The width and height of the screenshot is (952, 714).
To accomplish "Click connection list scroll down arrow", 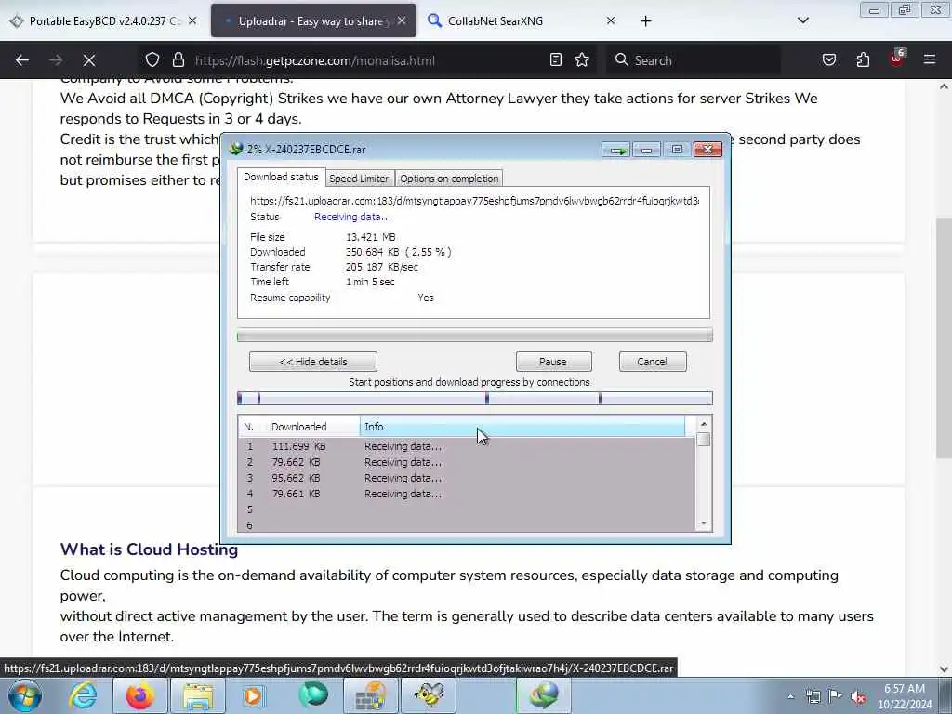I will (x=704, y=522).
